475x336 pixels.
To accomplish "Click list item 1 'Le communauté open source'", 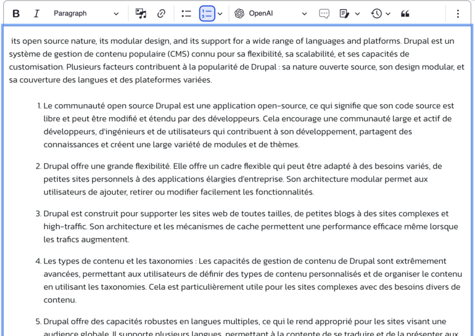I will (x=249, y=125).
